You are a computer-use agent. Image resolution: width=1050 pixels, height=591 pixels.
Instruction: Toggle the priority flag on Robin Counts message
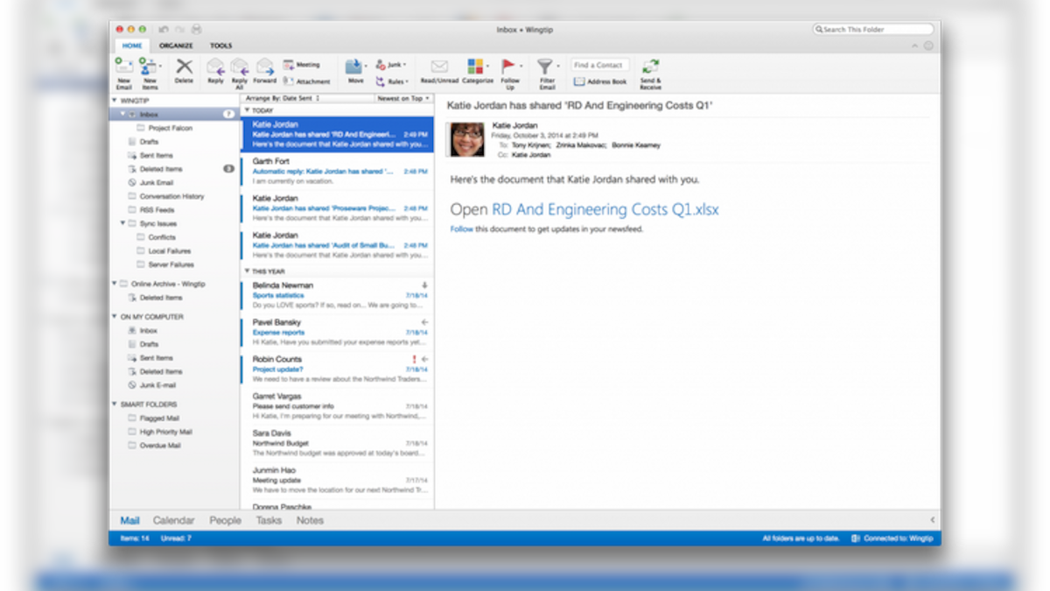(412, 358)
